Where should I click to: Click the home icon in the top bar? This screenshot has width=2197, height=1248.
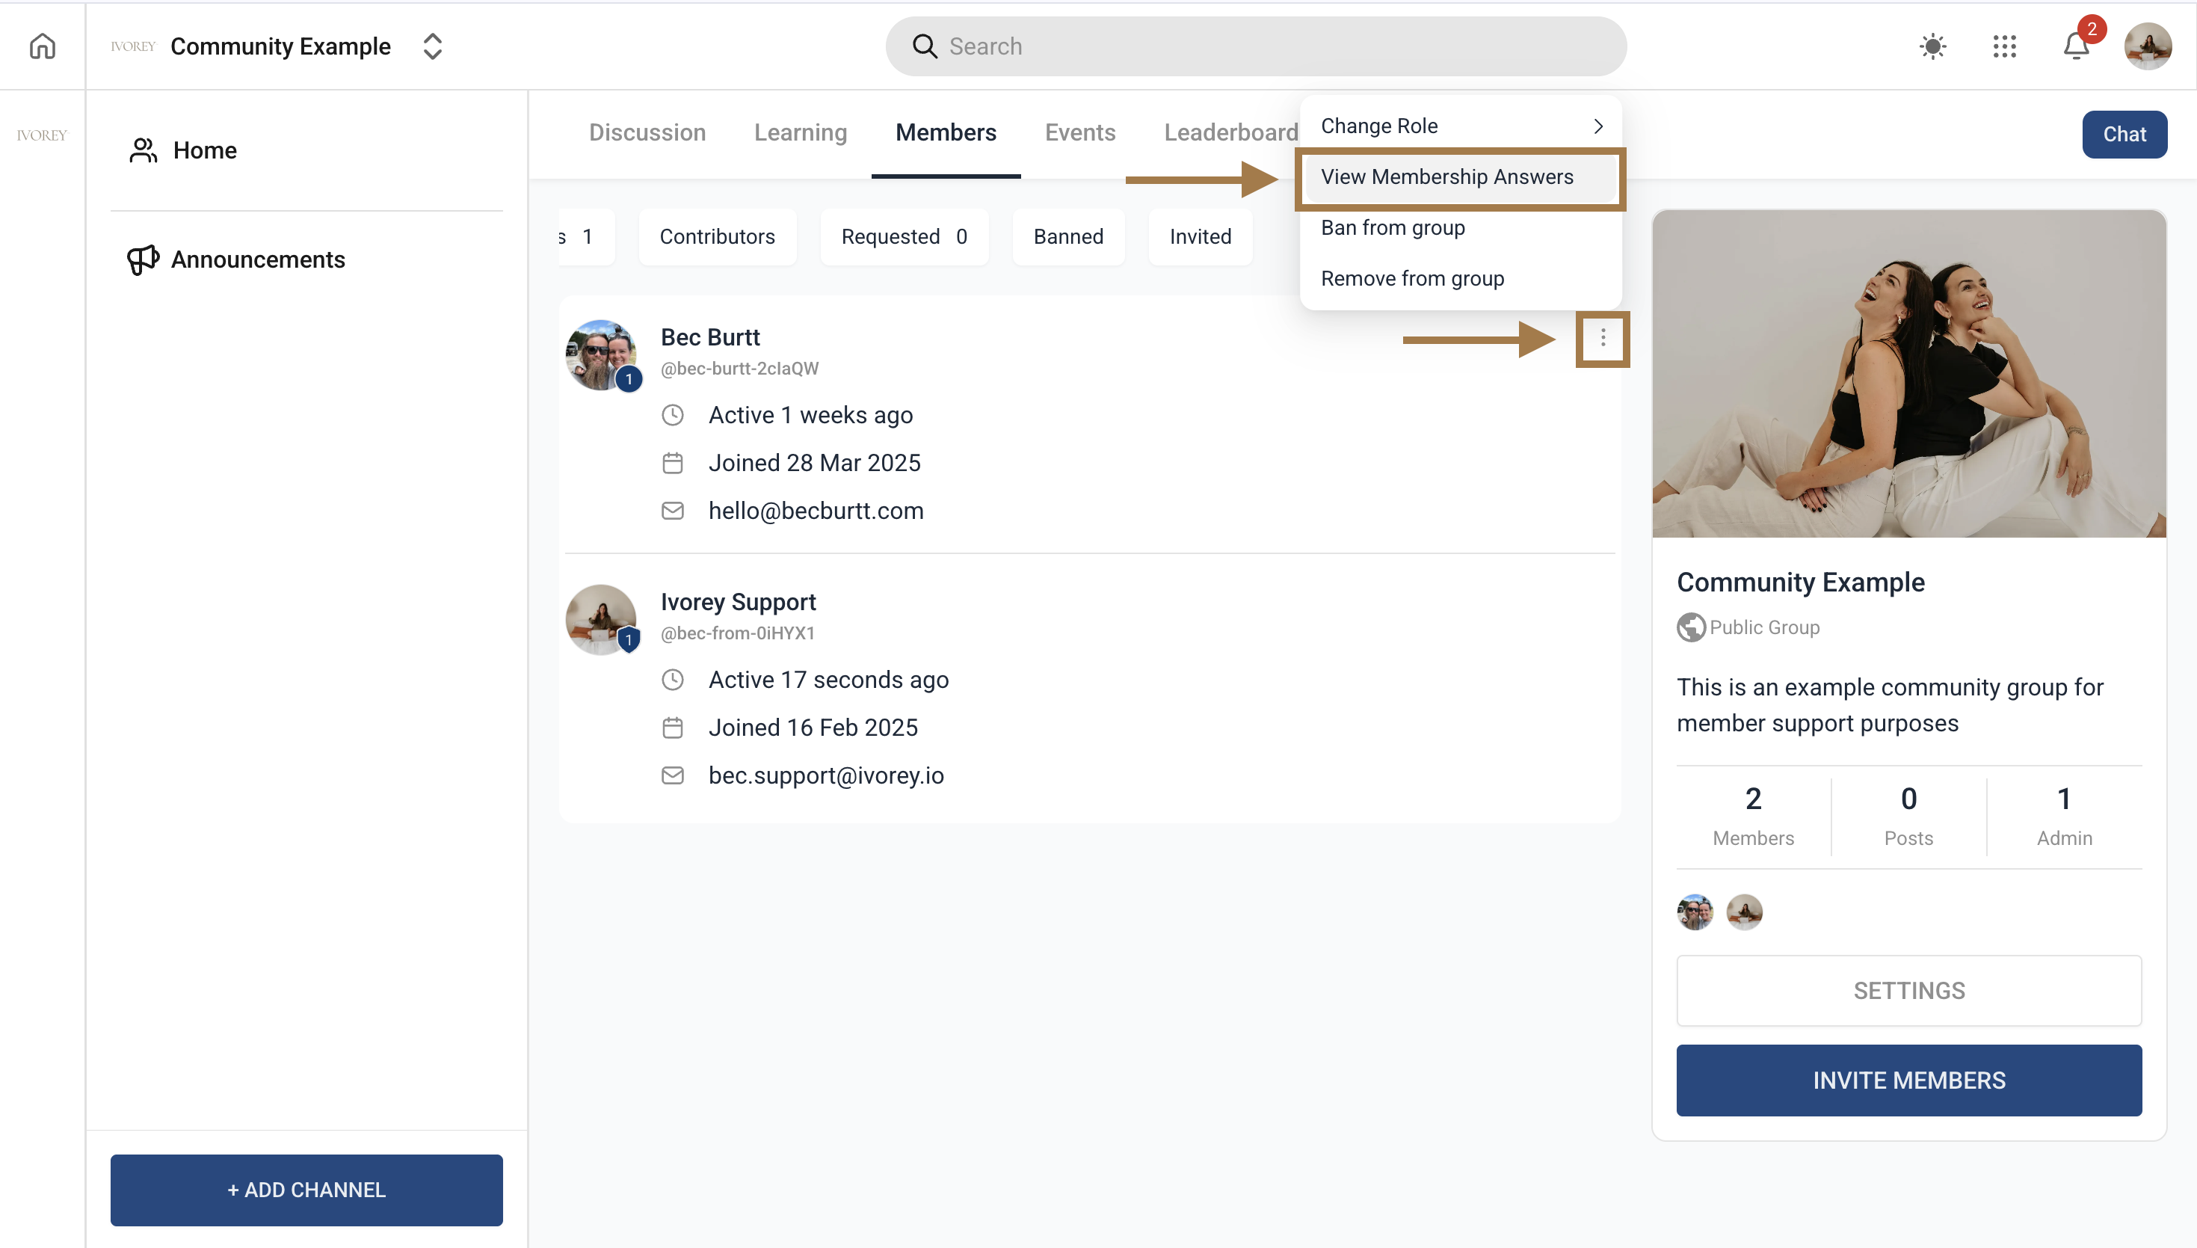[42, 46]
